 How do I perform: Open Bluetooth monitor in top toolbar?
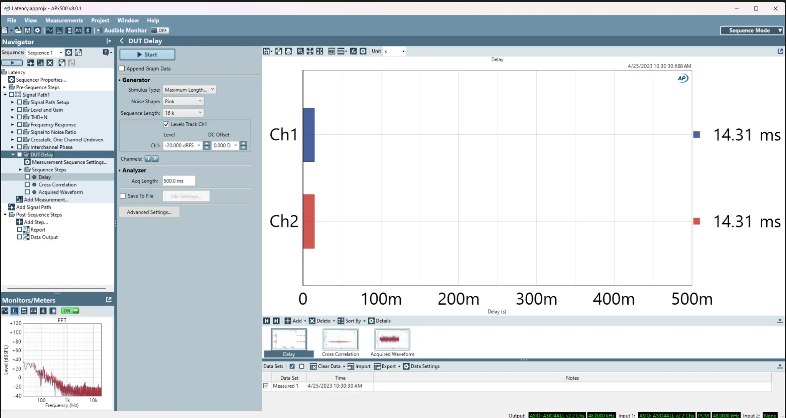(88, 30)
